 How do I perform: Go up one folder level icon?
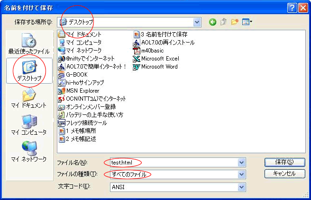(x=224, y=22)
